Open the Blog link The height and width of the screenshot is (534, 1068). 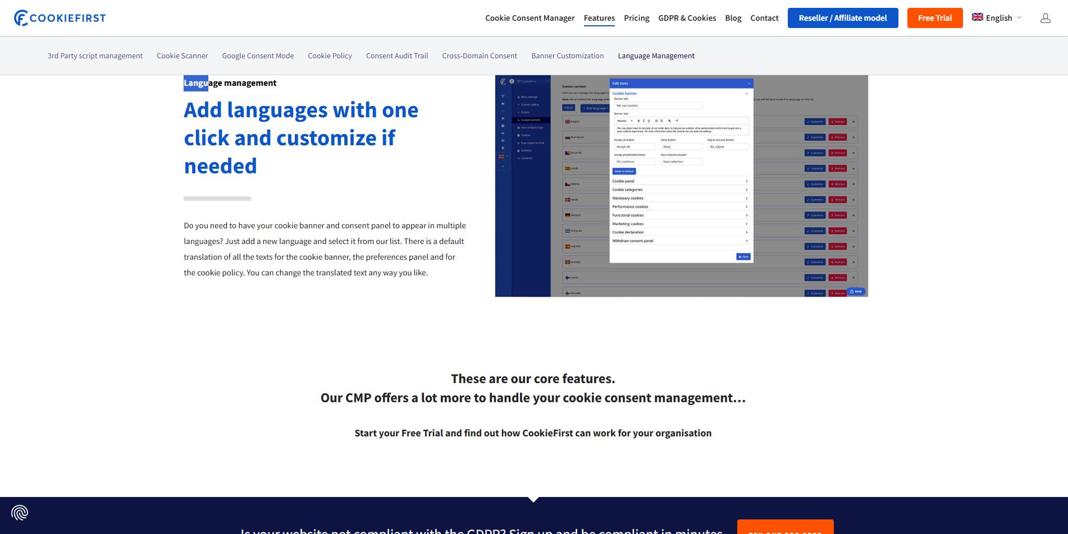pyautogui.click(x=733, y=18)
